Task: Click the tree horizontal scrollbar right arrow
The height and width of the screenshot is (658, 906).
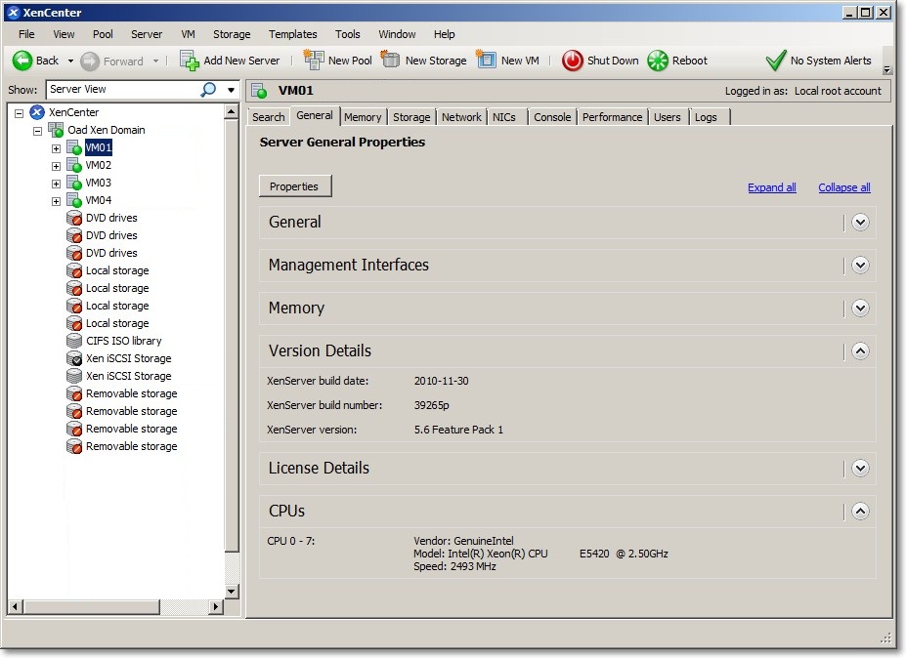Action: [x=216, y=606]
